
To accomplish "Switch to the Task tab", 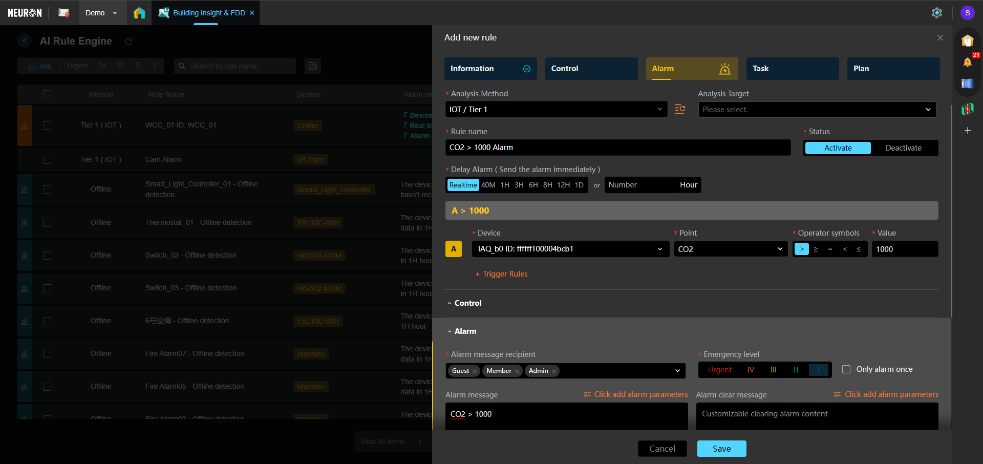I will pos(792,69).
